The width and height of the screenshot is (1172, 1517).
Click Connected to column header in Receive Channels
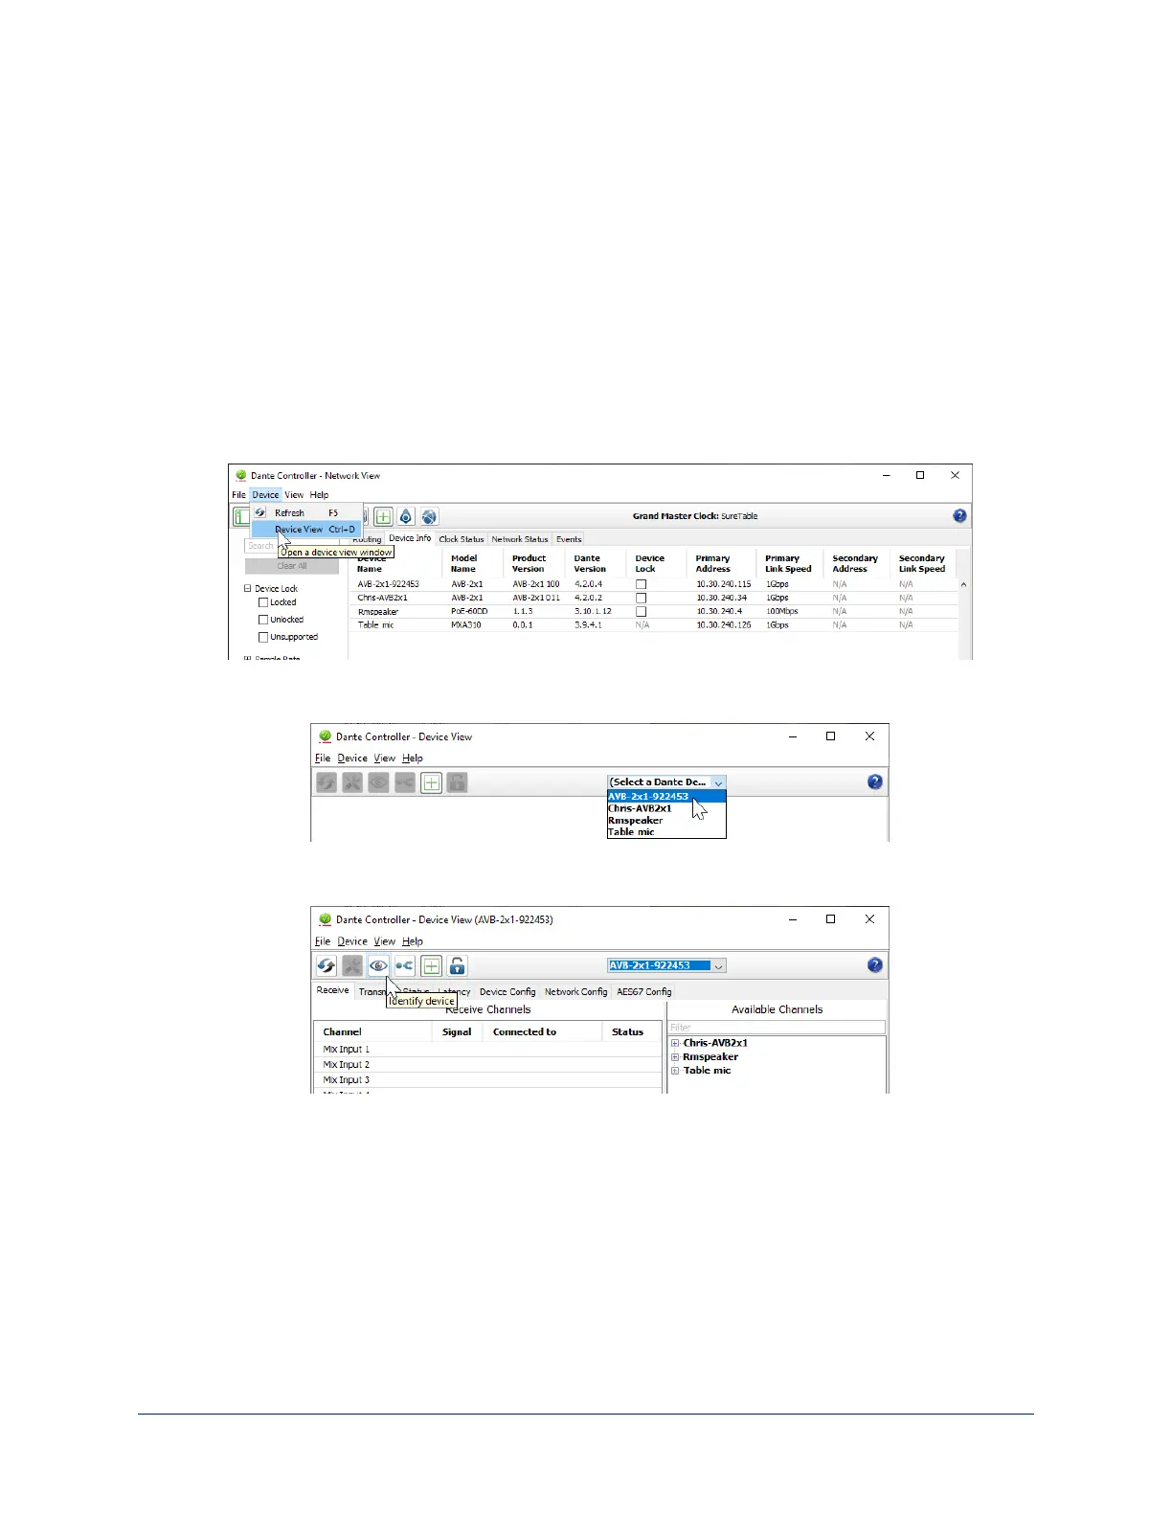pos(525,1032)
